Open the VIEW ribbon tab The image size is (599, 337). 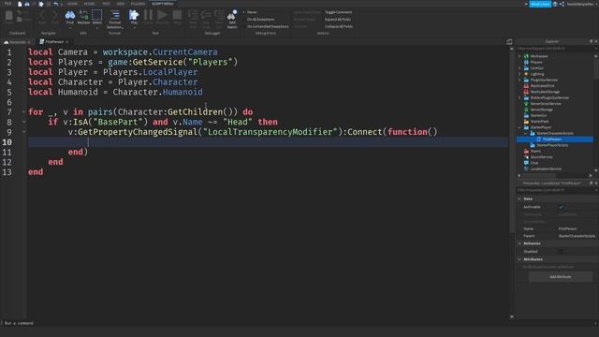121,4
